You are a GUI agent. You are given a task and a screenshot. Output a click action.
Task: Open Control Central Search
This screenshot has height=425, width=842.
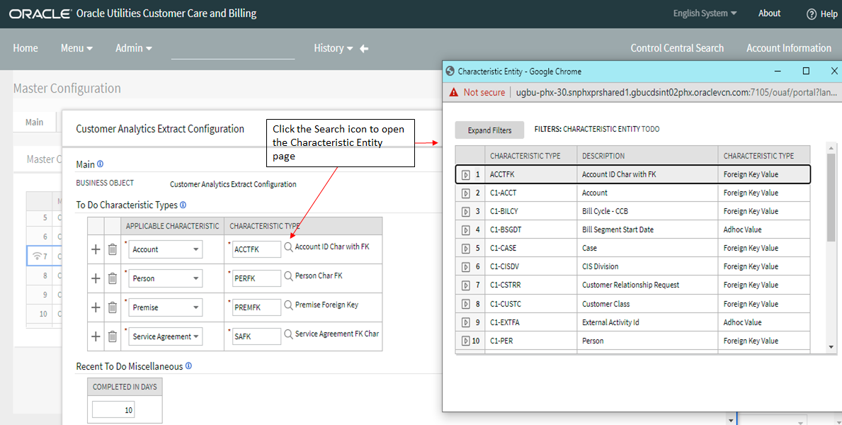[677, 48]
